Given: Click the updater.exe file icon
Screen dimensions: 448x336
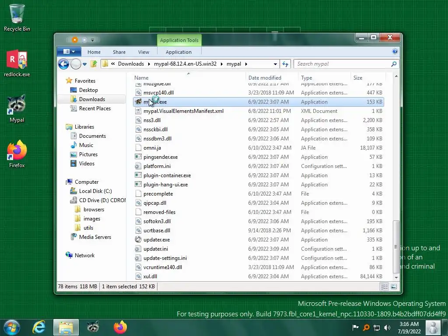Looking at the screenshot, I should pos(138,239).
